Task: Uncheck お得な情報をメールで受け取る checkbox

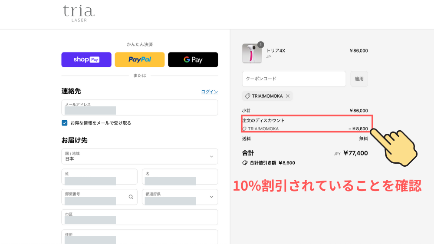Action: tap(65, 123)
